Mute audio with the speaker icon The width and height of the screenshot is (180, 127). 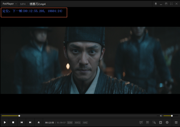pos(161,116)
